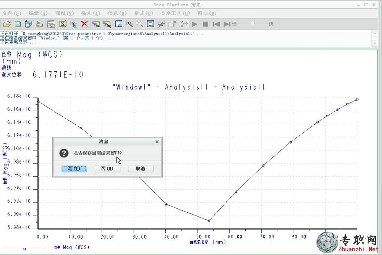The height and width of the screenshot is (255, 382).
Task: Close the 消息 dialog with X
Action: (x=157, y=142)
